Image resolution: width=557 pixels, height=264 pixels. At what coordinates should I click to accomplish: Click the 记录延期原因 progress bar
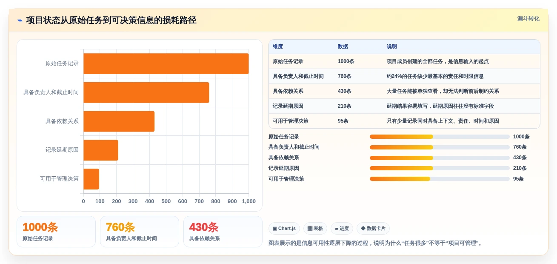440,168
